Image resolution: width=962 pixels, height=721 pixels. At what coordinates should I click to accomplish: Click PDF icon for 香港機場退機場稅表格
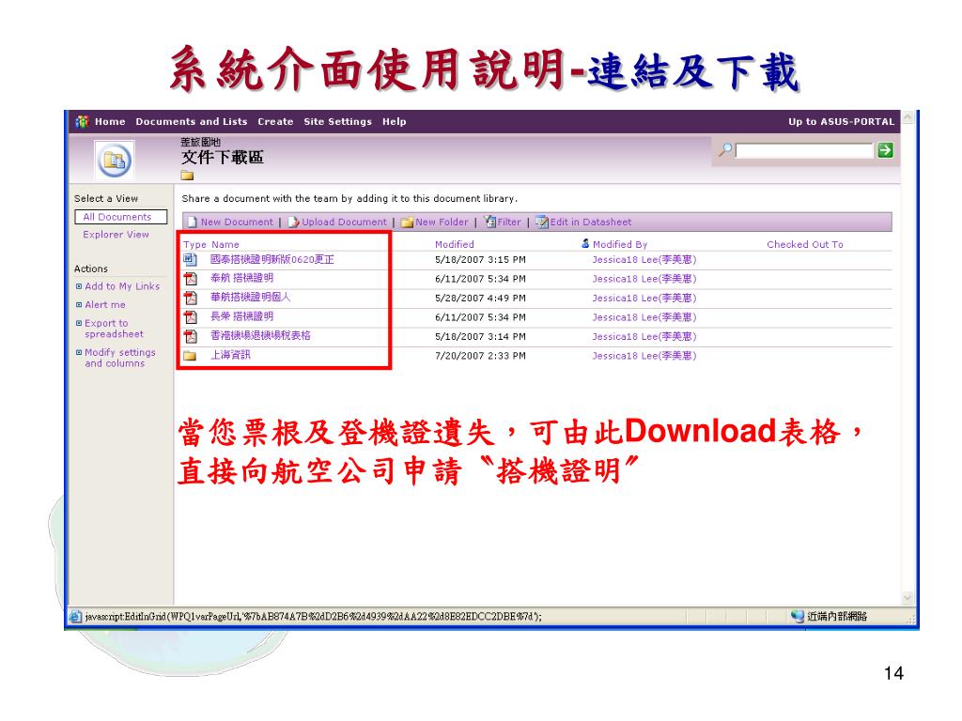(191, 336)
